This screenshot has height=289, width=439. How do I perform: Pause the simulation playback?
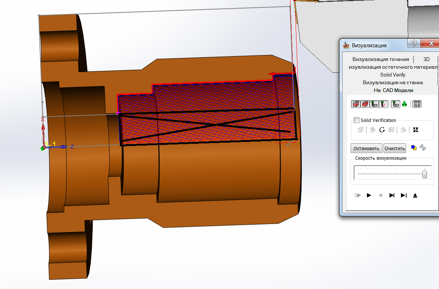tap(381, 195)
